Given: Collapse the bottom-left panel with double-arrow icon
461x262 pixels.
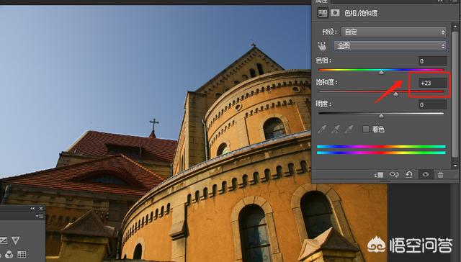Looking at the screenshot, I should [32, 209].
